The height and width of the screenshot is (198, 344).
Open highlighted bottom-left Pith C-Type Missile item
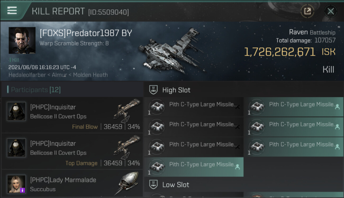coord(194,167)
